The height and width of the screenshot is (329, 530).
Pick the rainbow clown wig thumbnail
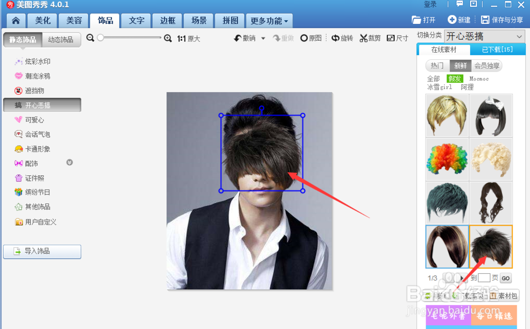447,159
